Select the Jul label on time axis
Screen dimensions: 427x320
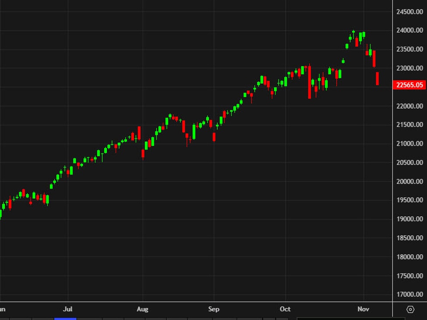(67, 309)
